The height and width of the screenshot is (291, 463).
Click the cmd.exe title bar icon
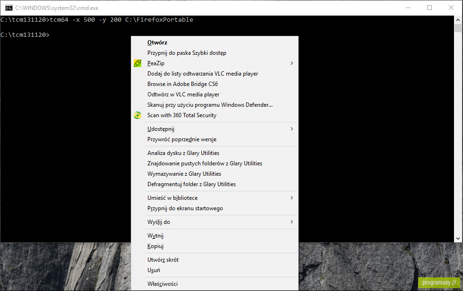[9, 8]
